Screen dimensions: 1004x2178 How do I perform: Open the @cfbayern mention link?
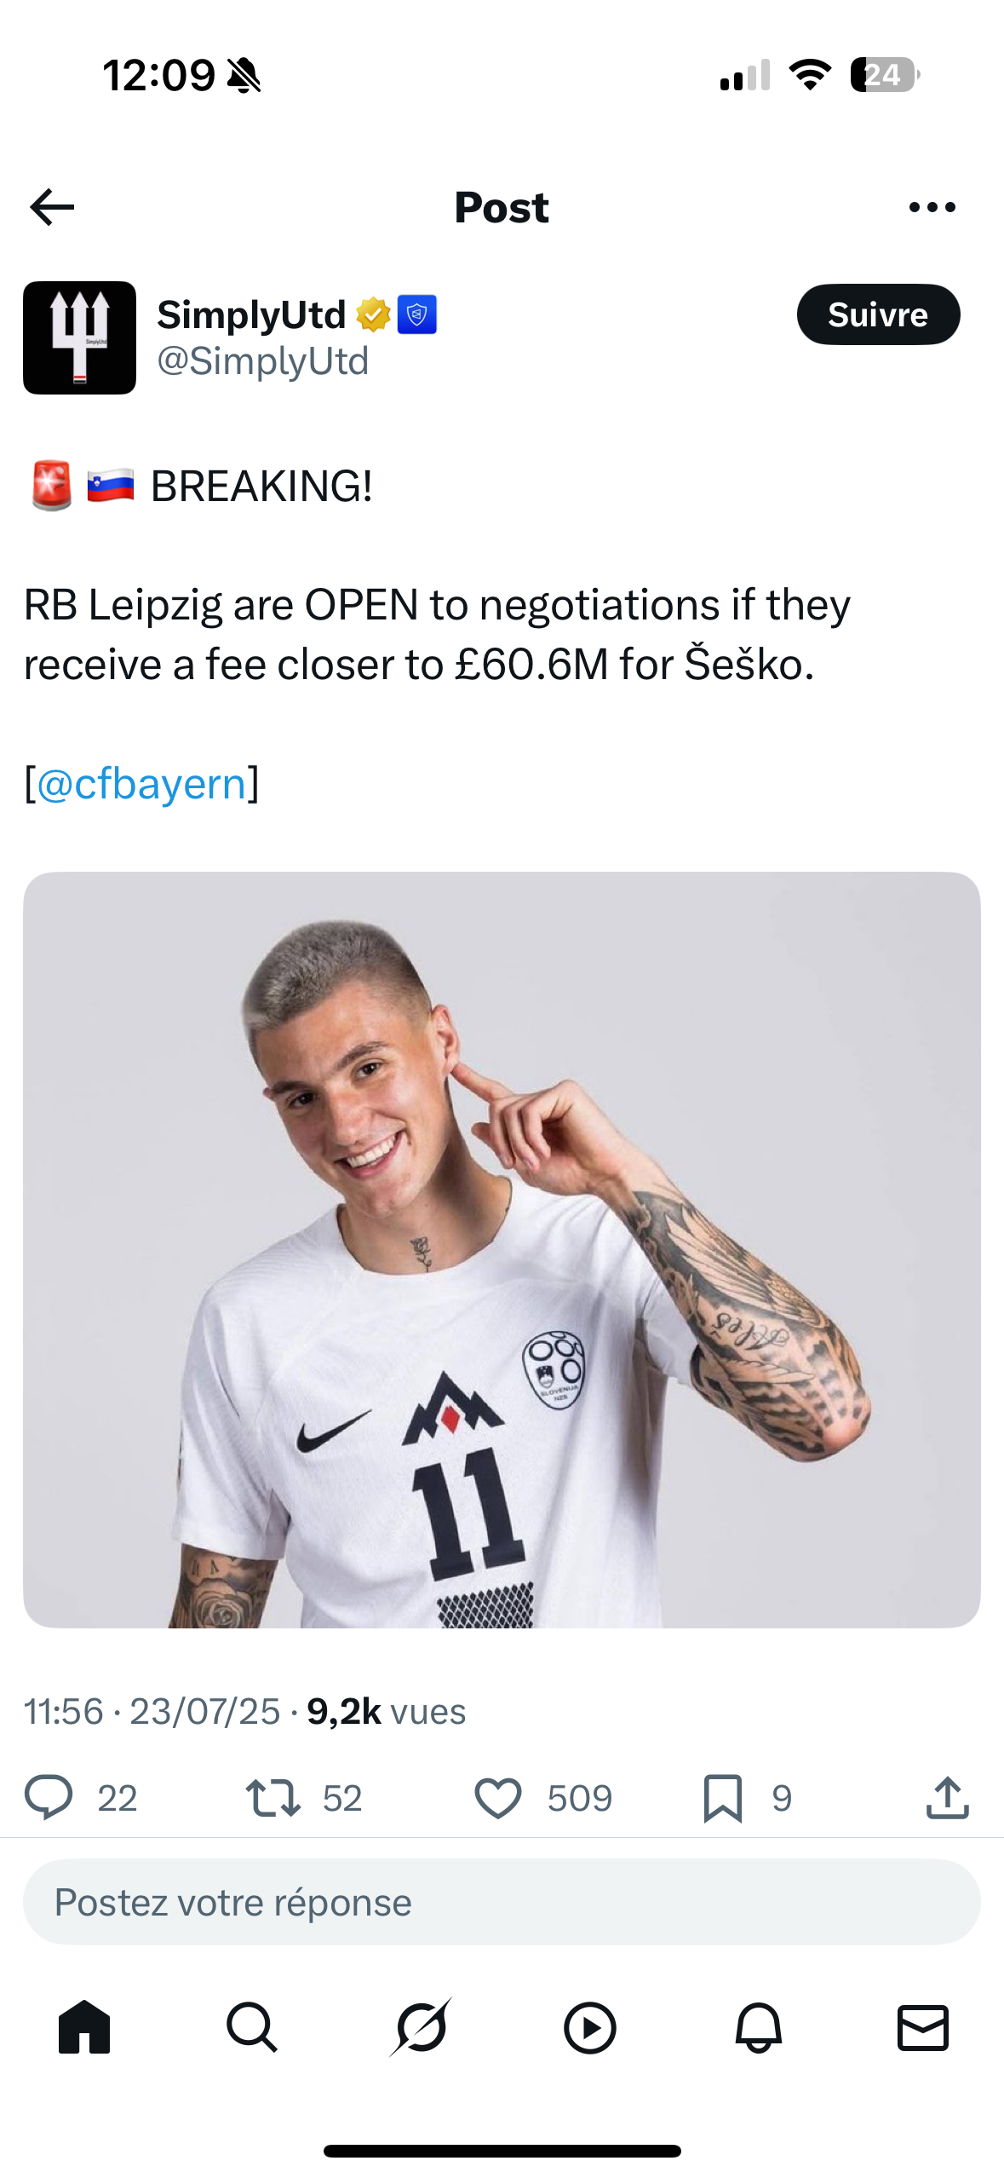141,783
